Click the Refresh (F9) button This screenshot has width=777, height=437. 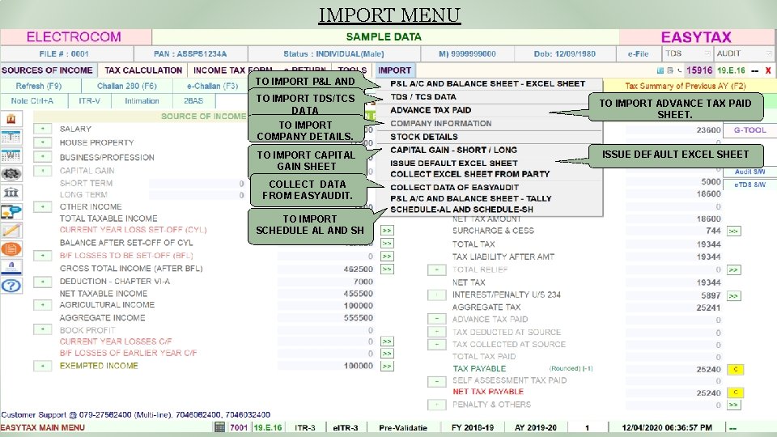coord(39,86)
